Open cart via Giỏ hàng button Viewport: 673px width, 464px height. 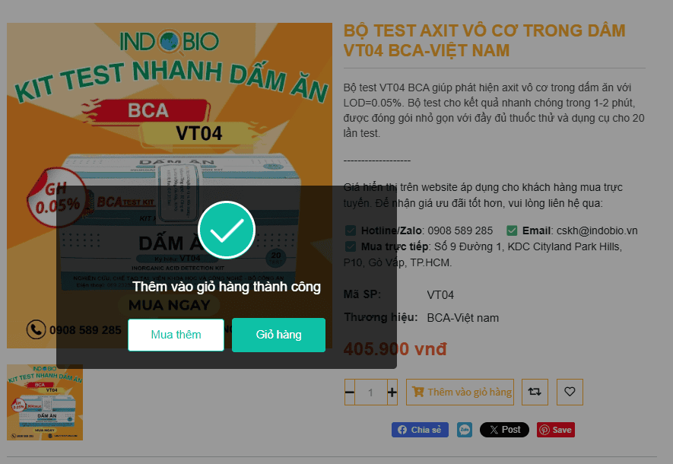[x=278, y=335]
